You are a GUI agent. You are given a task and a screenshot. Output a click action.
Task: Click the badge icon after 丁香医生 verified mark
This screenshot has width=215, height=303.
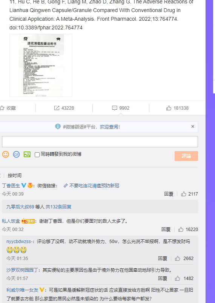pyautogui.click(x=30, y=185)
